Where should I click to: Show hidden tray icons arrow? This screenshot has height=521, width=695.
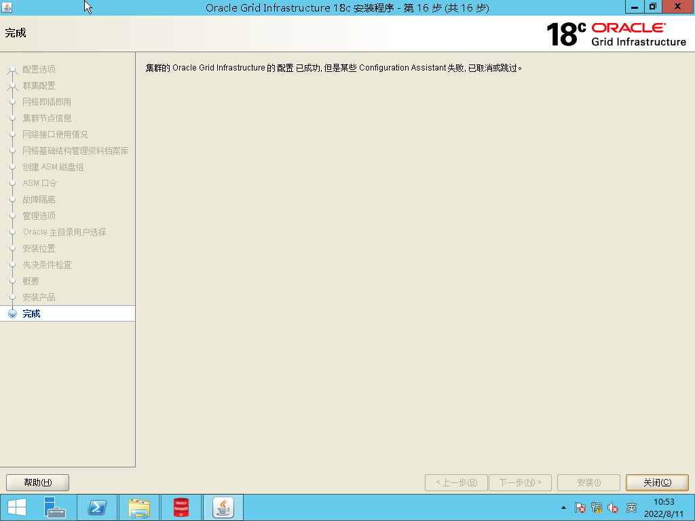point(563,507)
